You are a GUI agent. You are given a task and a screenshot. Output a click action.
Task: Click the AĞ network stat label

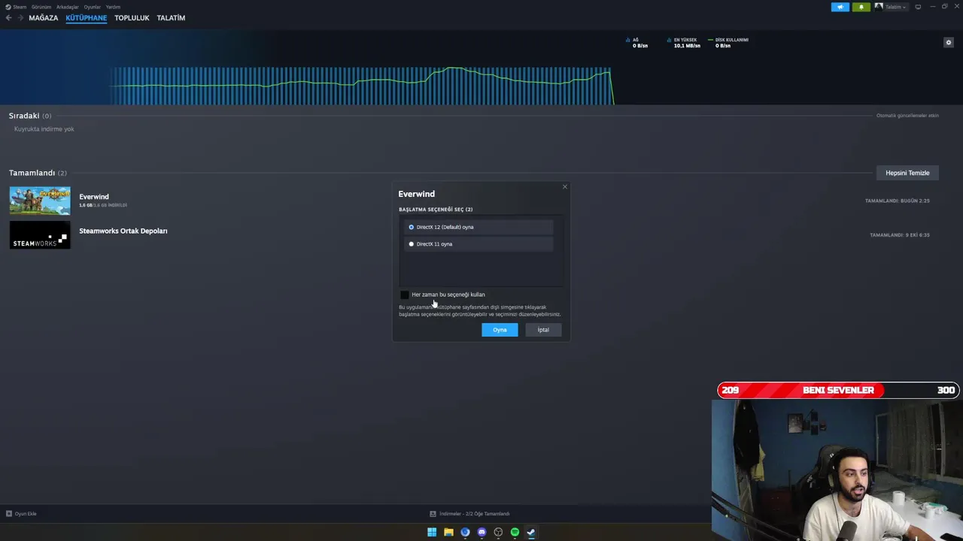[635, 40]
